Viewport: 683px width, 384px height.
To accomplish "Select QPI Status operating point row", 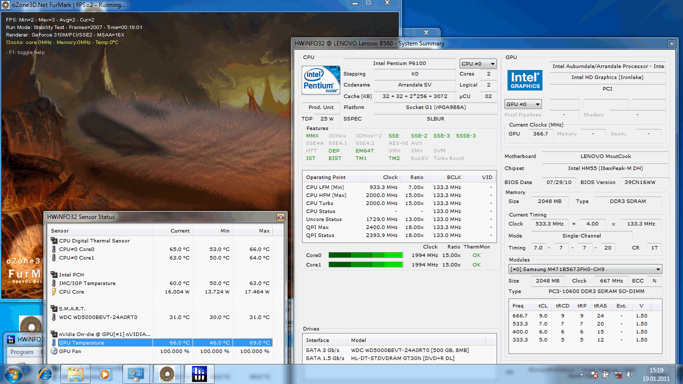I will pos(399,235).
